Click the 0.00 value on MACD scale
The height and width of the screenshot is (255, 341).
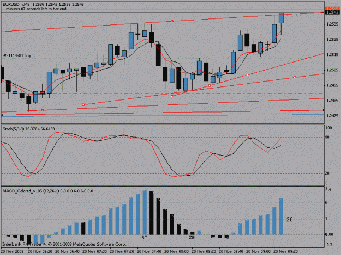coord(329,234)
